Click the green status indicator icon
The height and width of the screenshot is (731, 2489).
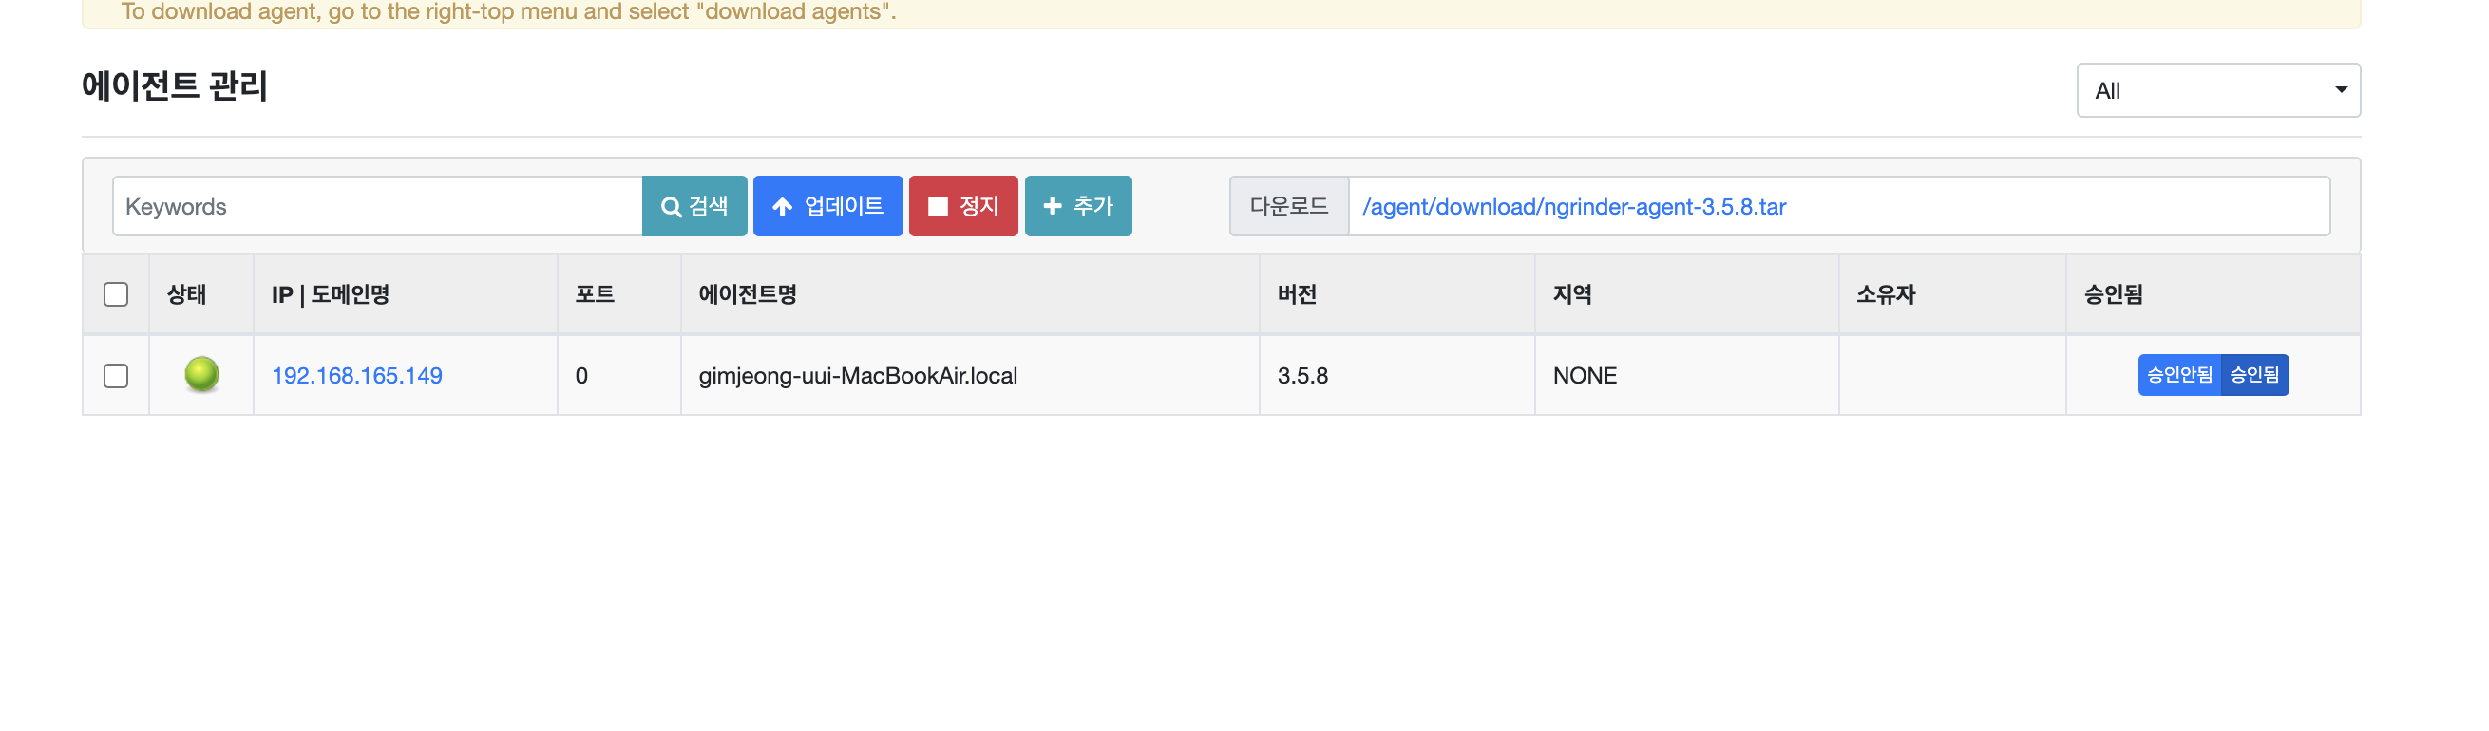202,375
